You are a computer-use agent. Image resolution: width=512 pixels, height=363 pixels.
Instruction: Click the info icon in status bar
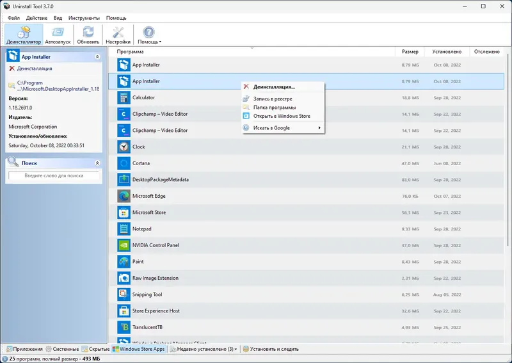[4, 359]
